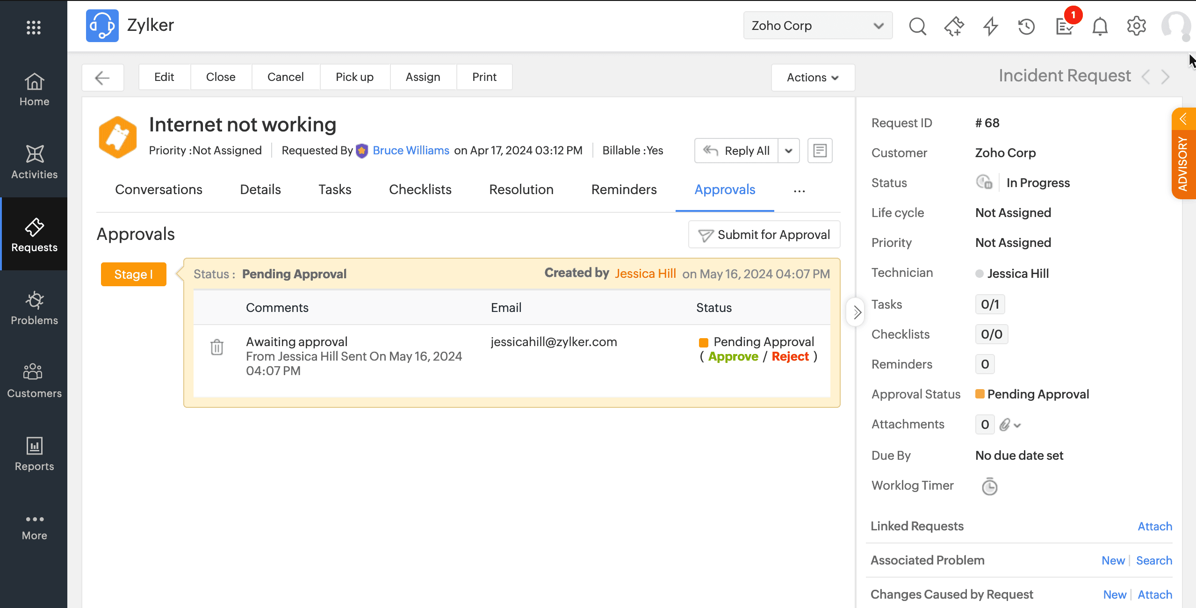This screenshot has width=1196, height=608.
Task: Expand the Actions dropdown menu
Action: (x=813, y=77)
